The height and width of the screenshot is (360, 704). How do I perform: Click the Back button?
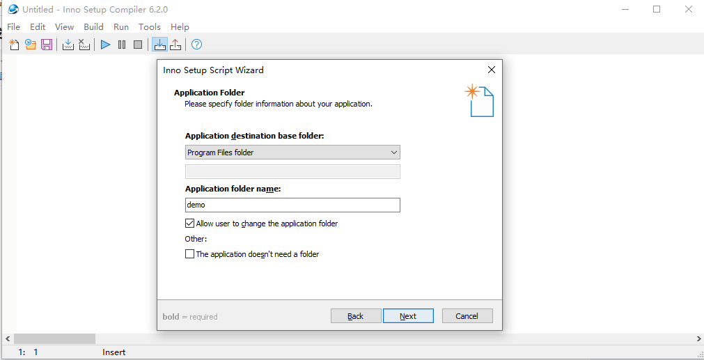[x=356, y=316]
